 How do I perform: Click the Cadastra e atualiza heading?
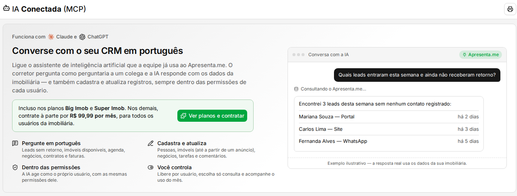pyautogui.click(x=182, y=143)
